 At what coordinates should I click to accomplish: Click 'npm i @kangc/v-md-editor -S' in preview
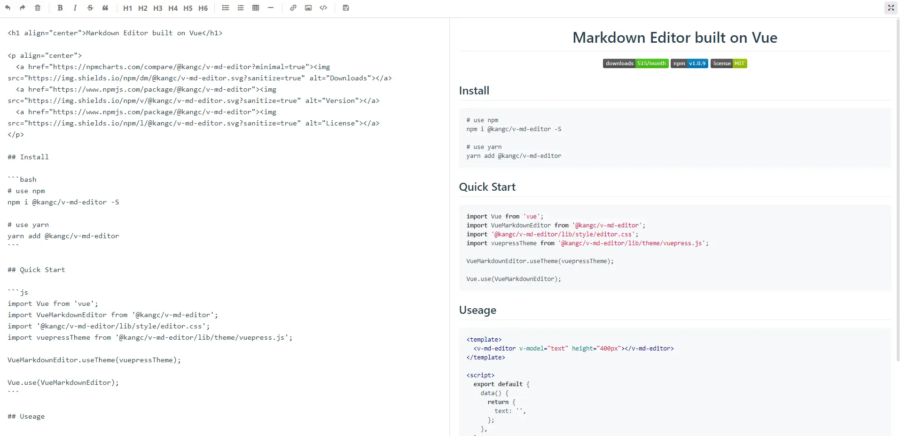point(514,129)
